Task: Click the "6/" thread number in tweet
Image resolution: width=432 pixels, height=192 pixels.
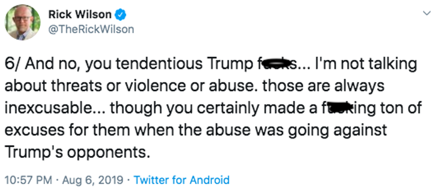Action: click(13, 65)
